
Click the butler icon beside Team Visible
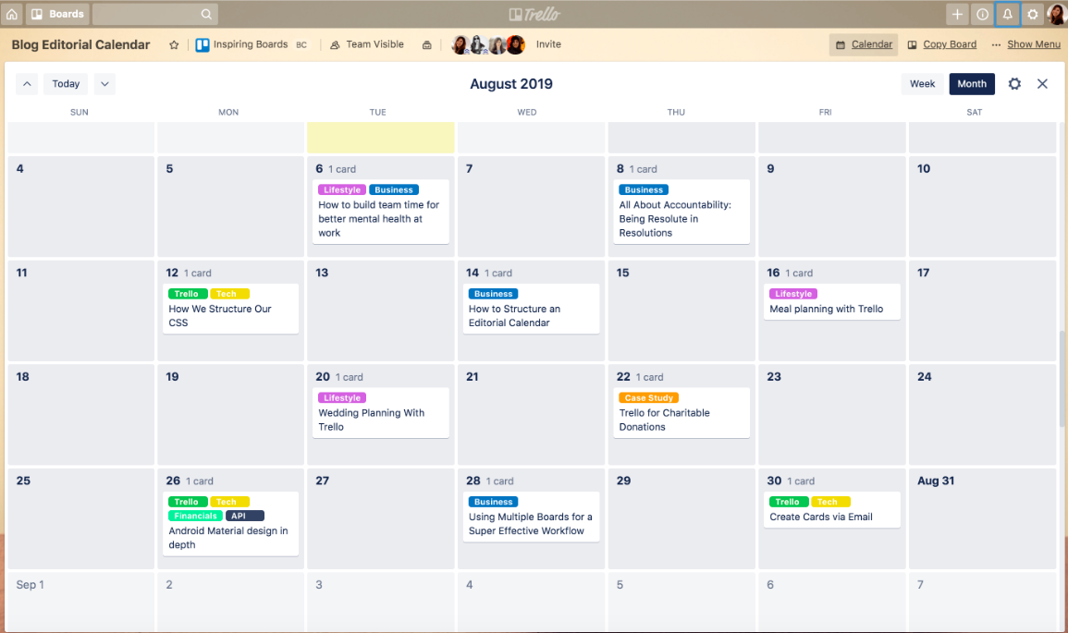pyautogui.click(x=426, y=44)
